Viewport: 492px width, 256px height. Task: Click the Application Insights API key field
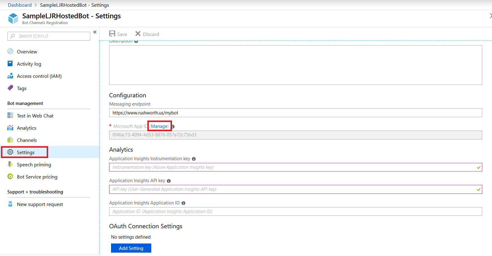click(x=296, y=189)
